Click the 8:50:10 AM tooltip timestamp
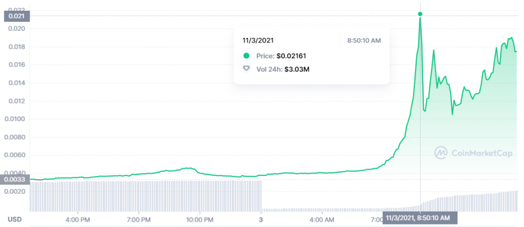Image resolution: width=524 pixels, height=227 pixels. [363, 40]
